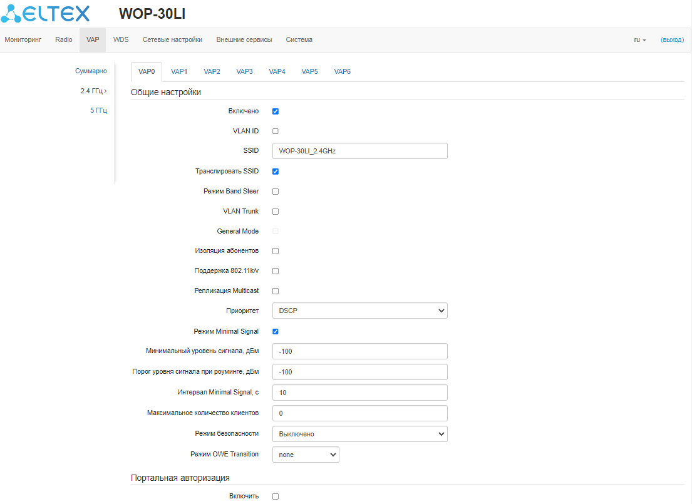Disable the Транслировать SSID checkbox
The height and width of the screenshot is (504, 692).
pyautogui.click(x=276, y=172)
